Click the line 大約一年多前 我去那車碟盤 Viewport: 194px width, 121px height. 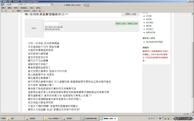click(44, 43)
